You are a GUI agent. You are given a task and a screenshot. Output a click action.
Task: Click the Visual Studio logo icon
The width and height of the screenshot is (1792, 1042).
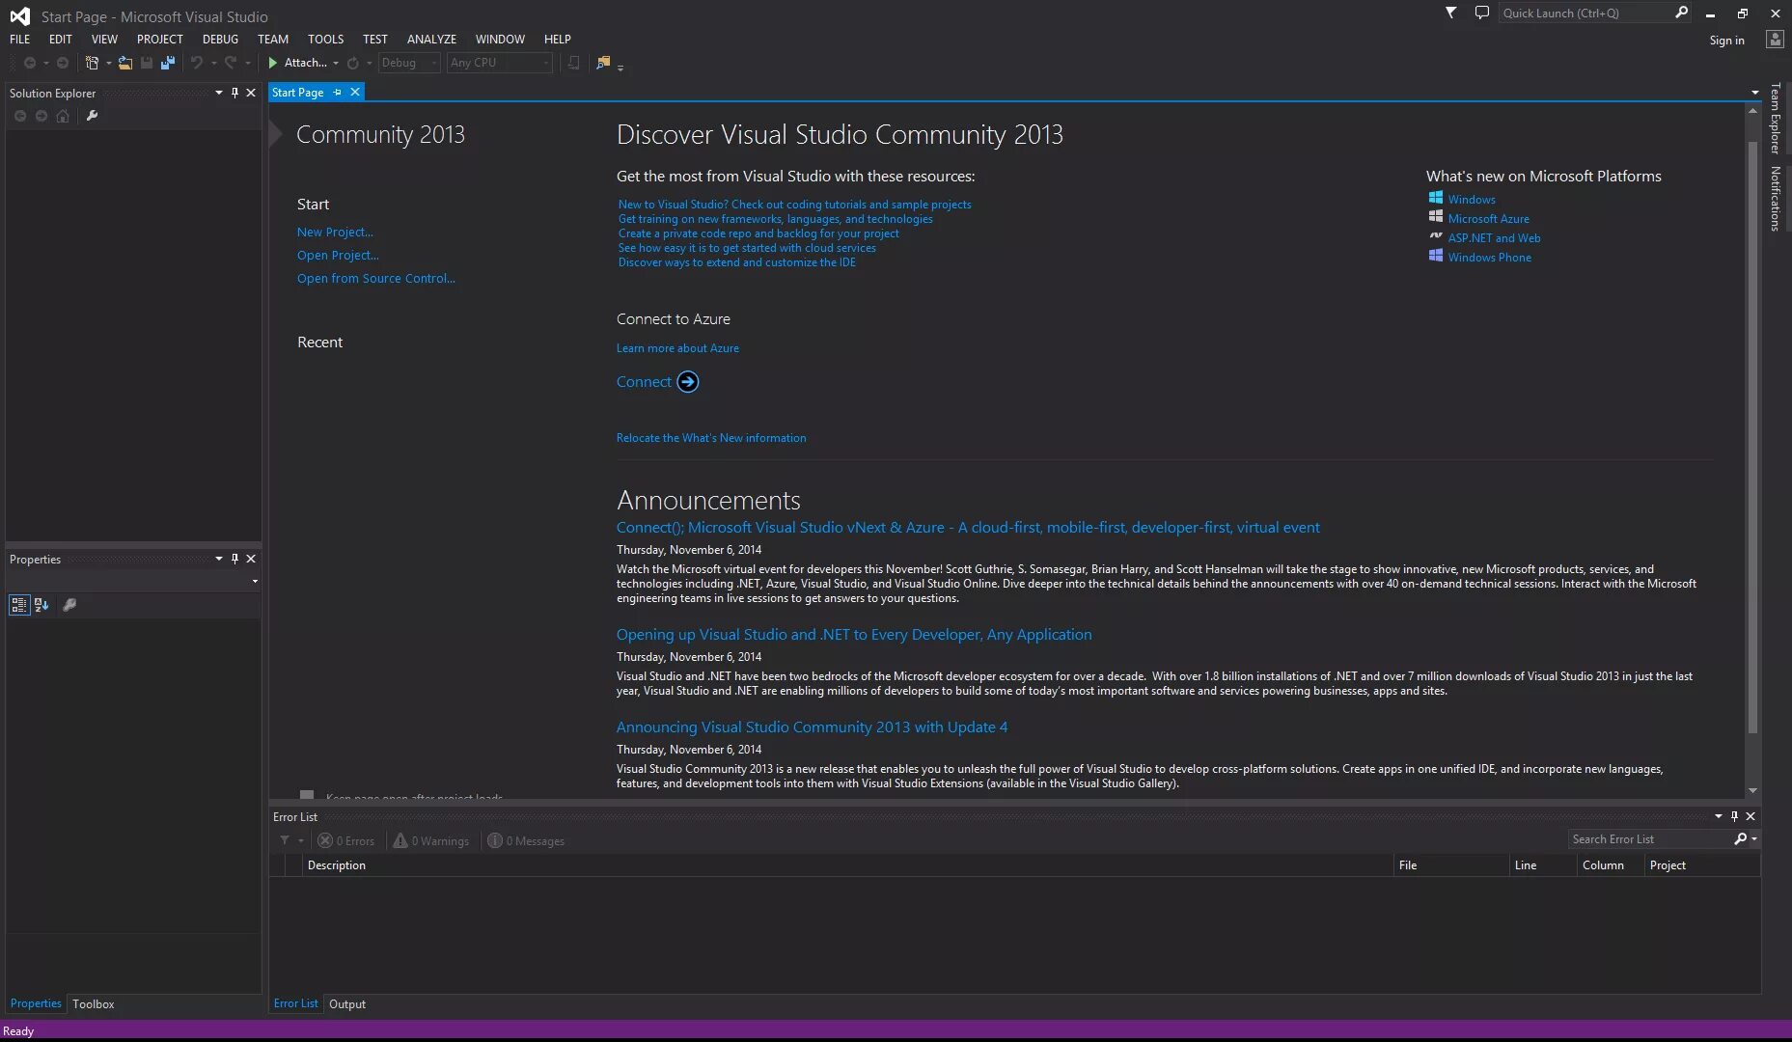[x=19, y=15]
